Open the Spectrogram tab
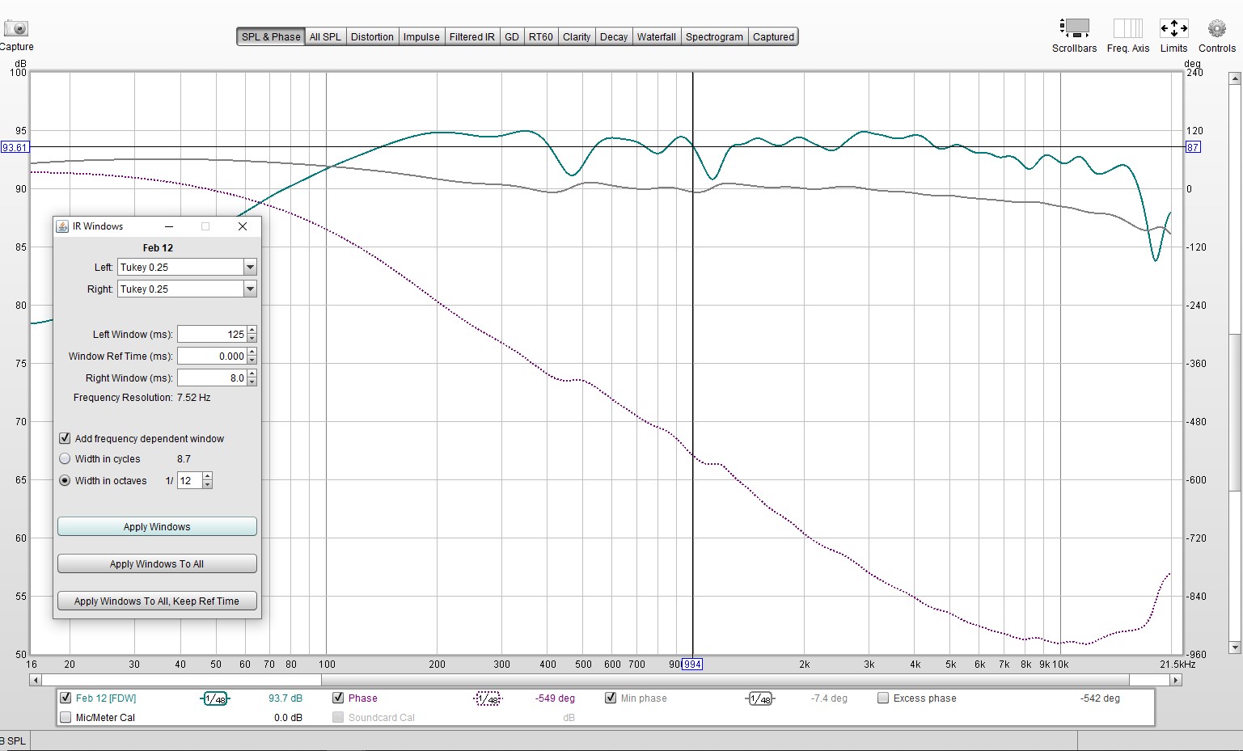 (714, 36)
